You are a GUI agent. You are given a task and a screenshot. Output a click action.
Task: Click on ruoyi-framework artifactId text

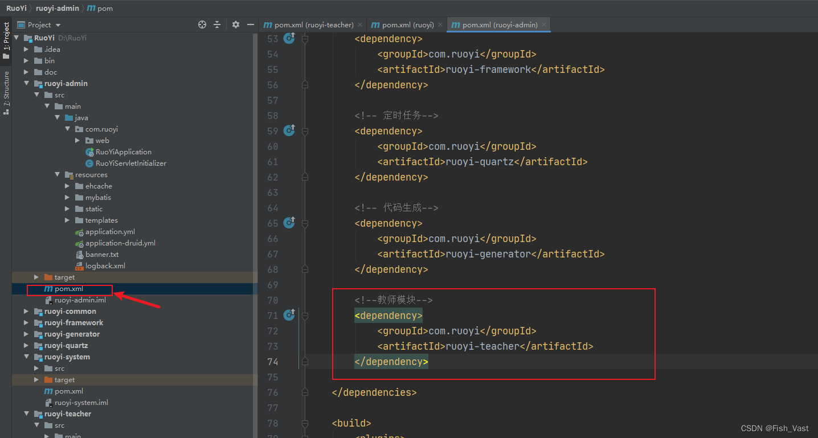coord(488,69)
